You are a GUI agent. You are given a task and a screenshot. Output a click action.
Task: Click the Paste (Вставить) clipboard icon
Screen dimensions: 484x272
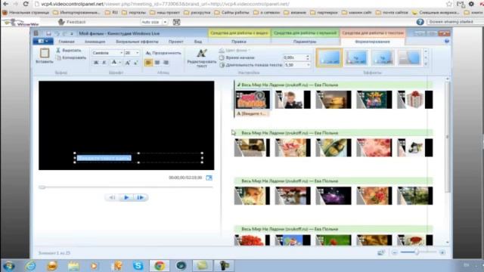45,54
